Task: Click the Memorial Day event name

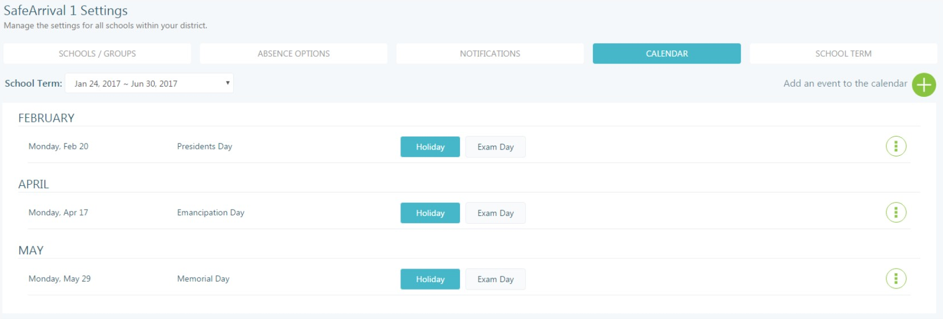Action: tap(203, 279)
